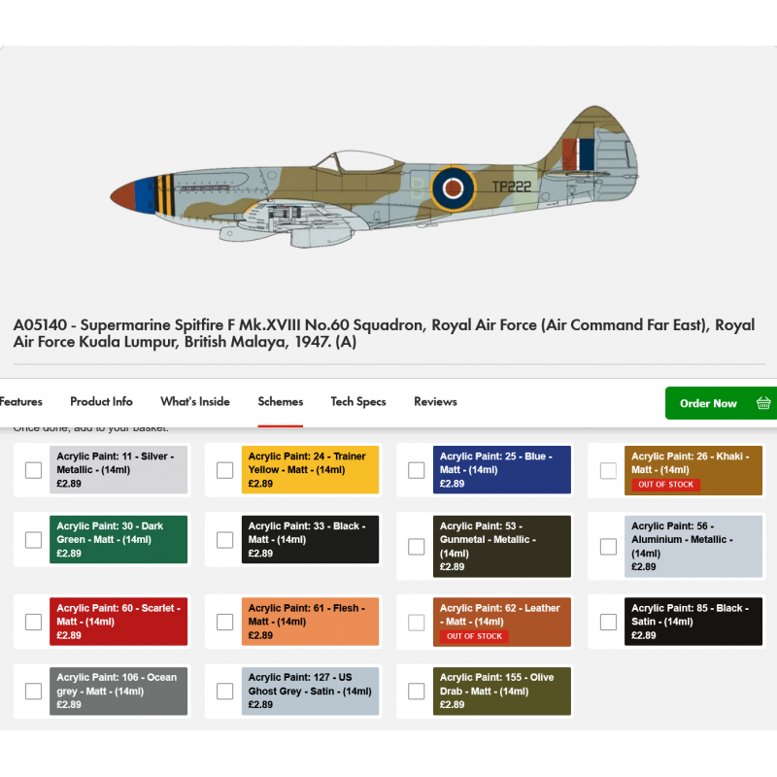Click the Black Matt 33 paint swatch

pos(310,539)
